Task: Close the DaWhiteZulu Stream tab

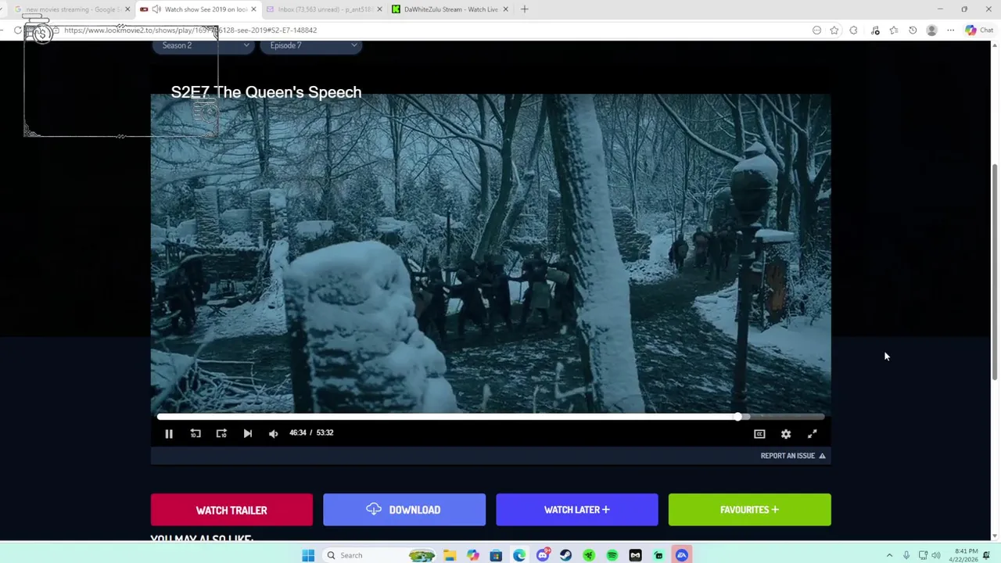Action: [505, 9]
